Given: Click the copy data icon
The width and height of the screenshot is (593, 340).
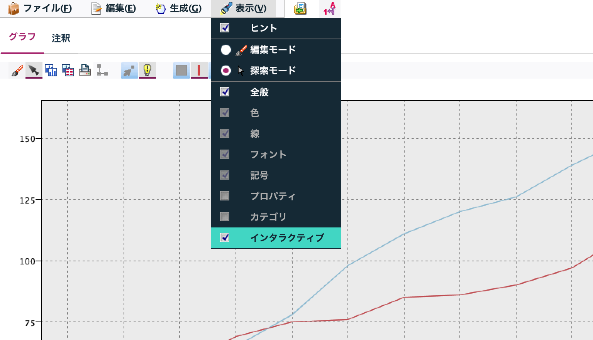Looking at the screenshot, I should (x=68, y=70).
